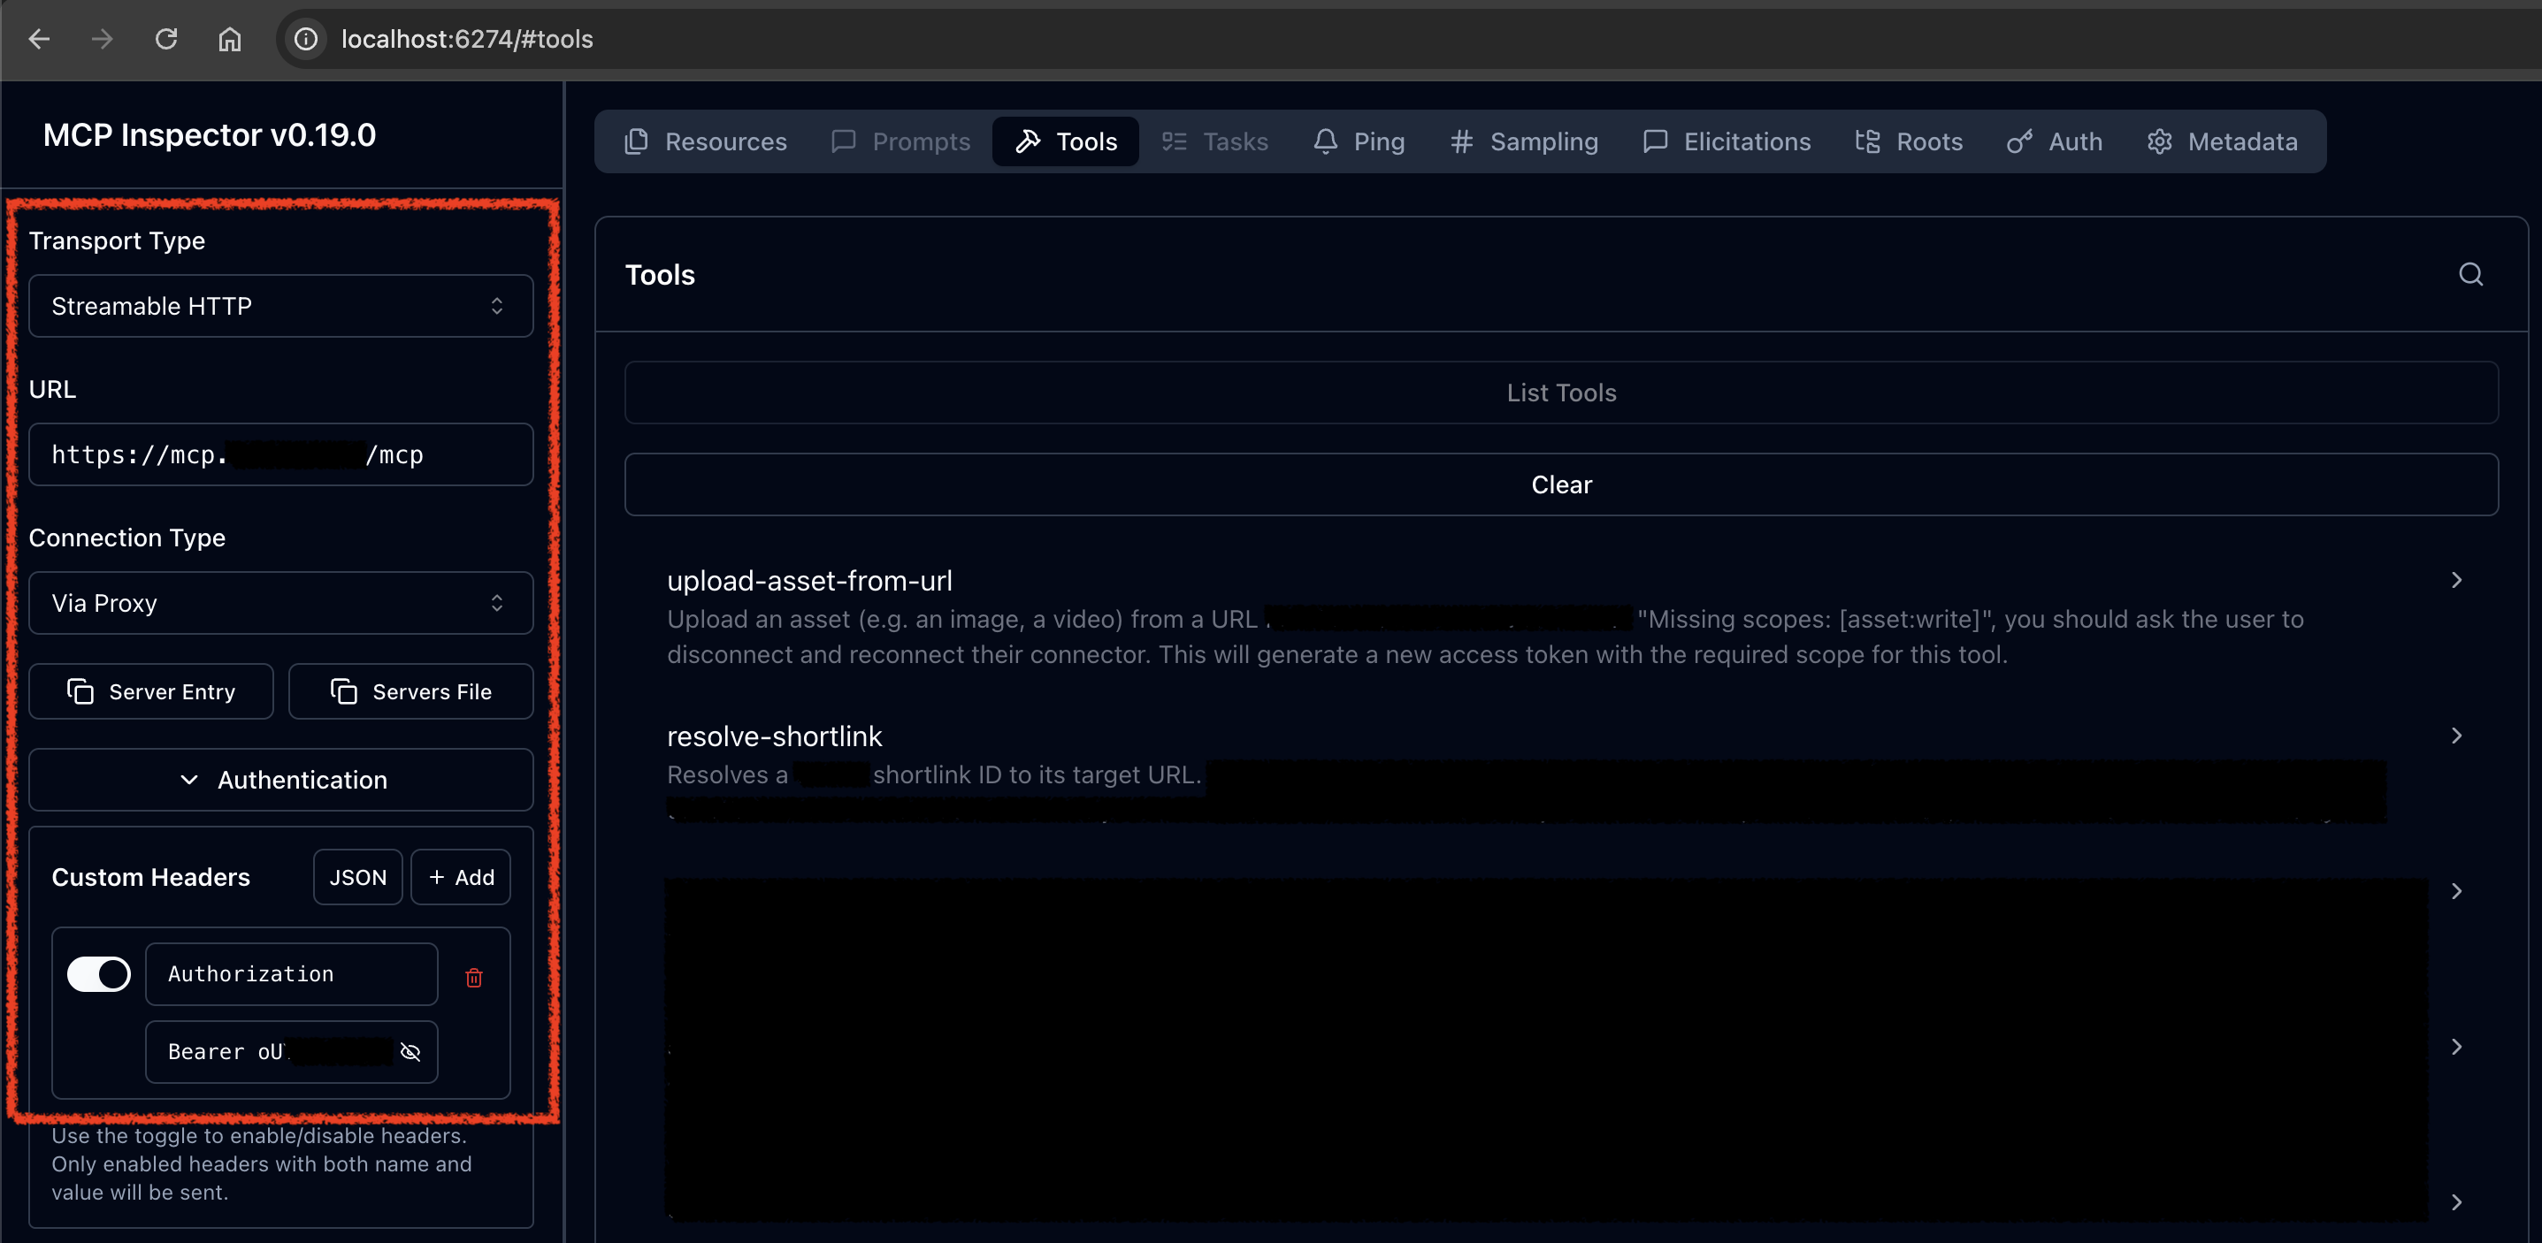Click the browser forward arrow
This screenshot has width=2542, height=1243.
[102, 40]
